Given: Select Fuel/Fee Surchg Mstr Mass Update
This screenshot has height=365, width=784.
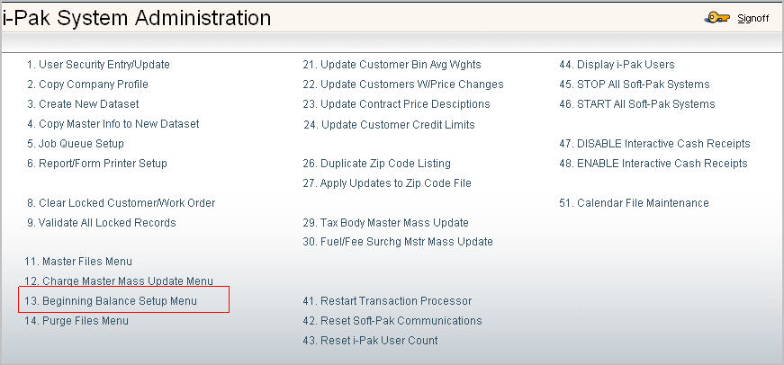Looking at the screenshot, I should click(398, 242).
